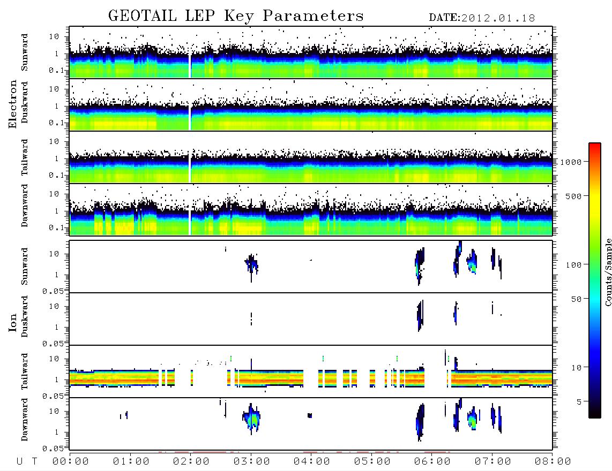Select the Electron Dawnward spectrogram panel
Screen dimensions: 612x471
[x=311, y=209]
